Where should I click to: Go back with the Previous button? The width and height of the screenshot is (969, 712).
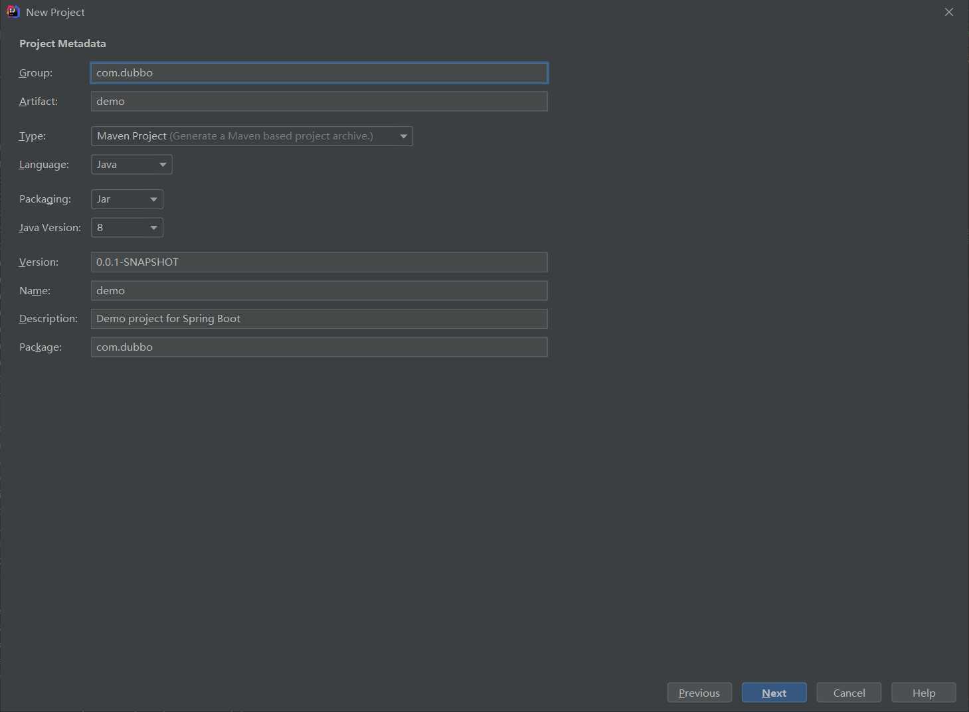click(699, 693)
